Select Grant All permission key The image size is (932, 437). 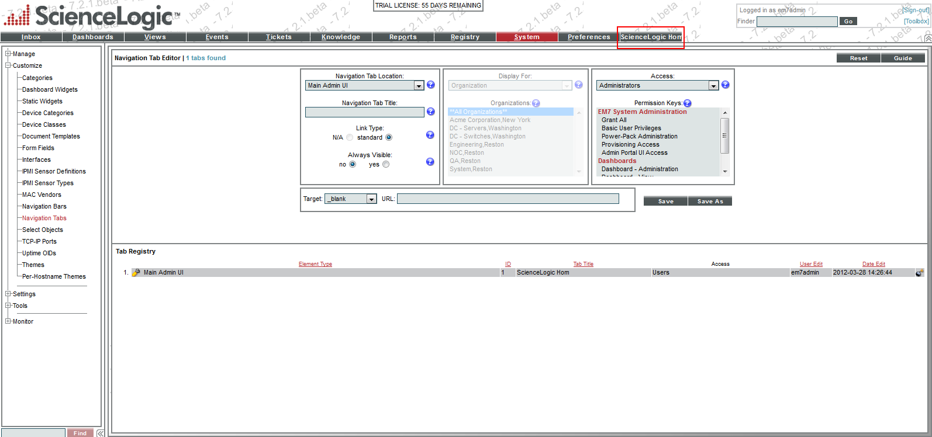point(614,120)
